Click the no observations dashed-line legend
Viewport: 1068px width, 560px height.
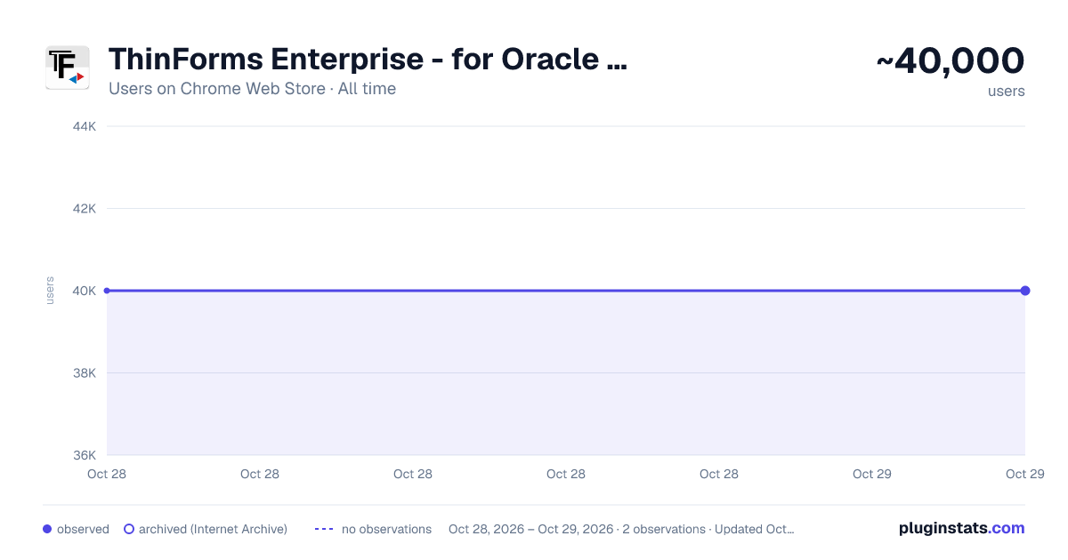324,529
